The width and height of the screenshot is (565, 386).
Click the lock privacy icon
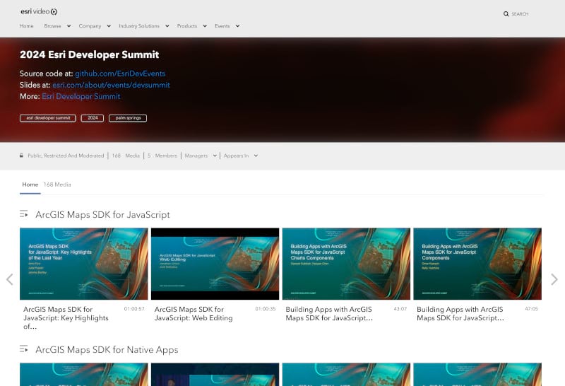(21, 156)
